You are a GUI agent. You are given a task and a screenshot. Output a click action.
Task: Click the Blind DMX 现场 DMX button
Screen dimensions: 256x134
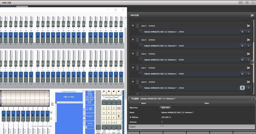click(165, 108)
